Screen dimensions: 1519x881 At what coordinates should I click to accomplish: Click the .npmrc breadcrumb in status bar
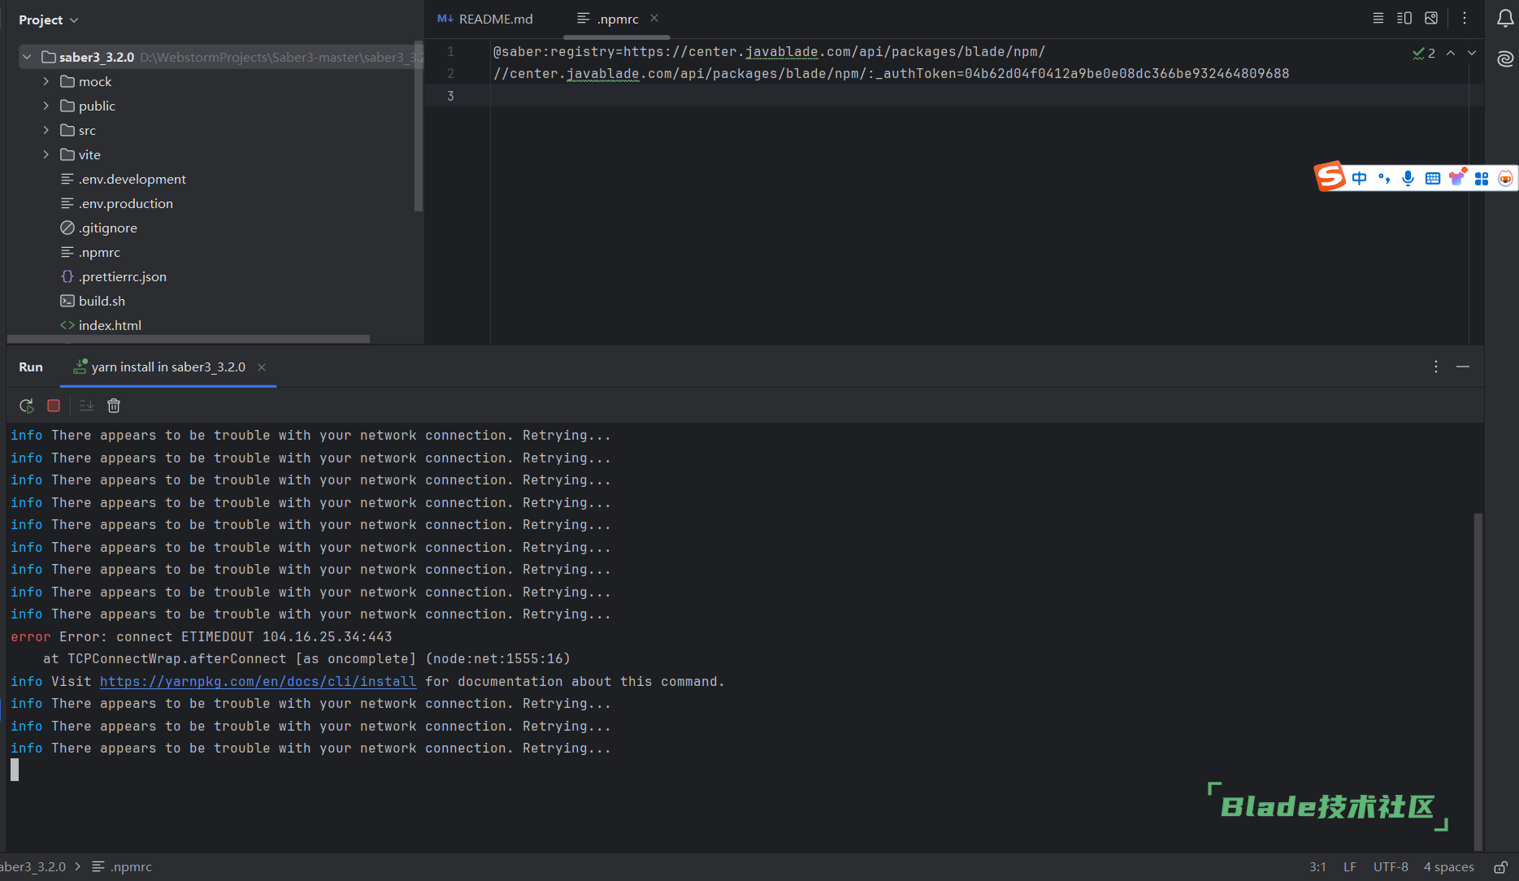[x=122, y=867]
